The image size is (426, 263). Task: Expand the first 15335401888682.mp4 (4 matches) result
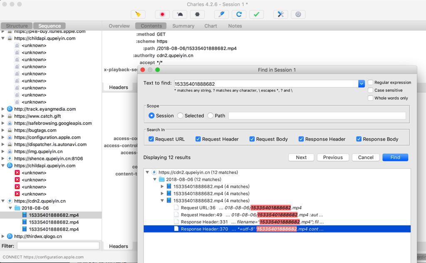[162, 186]
